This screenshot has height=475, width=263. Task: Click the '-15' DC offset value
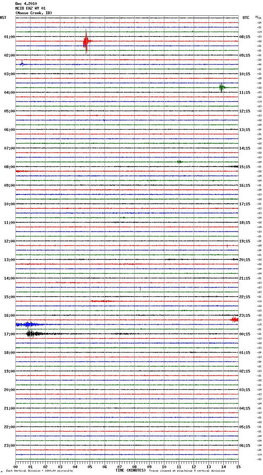(x=259, y=325)
